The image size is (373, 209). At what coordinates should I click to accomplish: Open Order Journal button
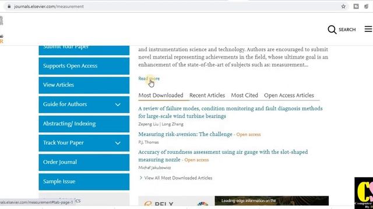(x=84, y=163)
